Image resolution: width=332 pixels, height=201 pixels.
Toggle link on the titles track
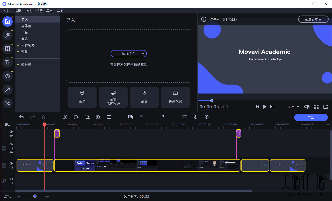point(11,135)
